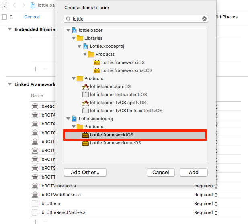This screenshot has height=224, width=248.
Task: Open the Build Phases tab
Action: click(227, 17)
